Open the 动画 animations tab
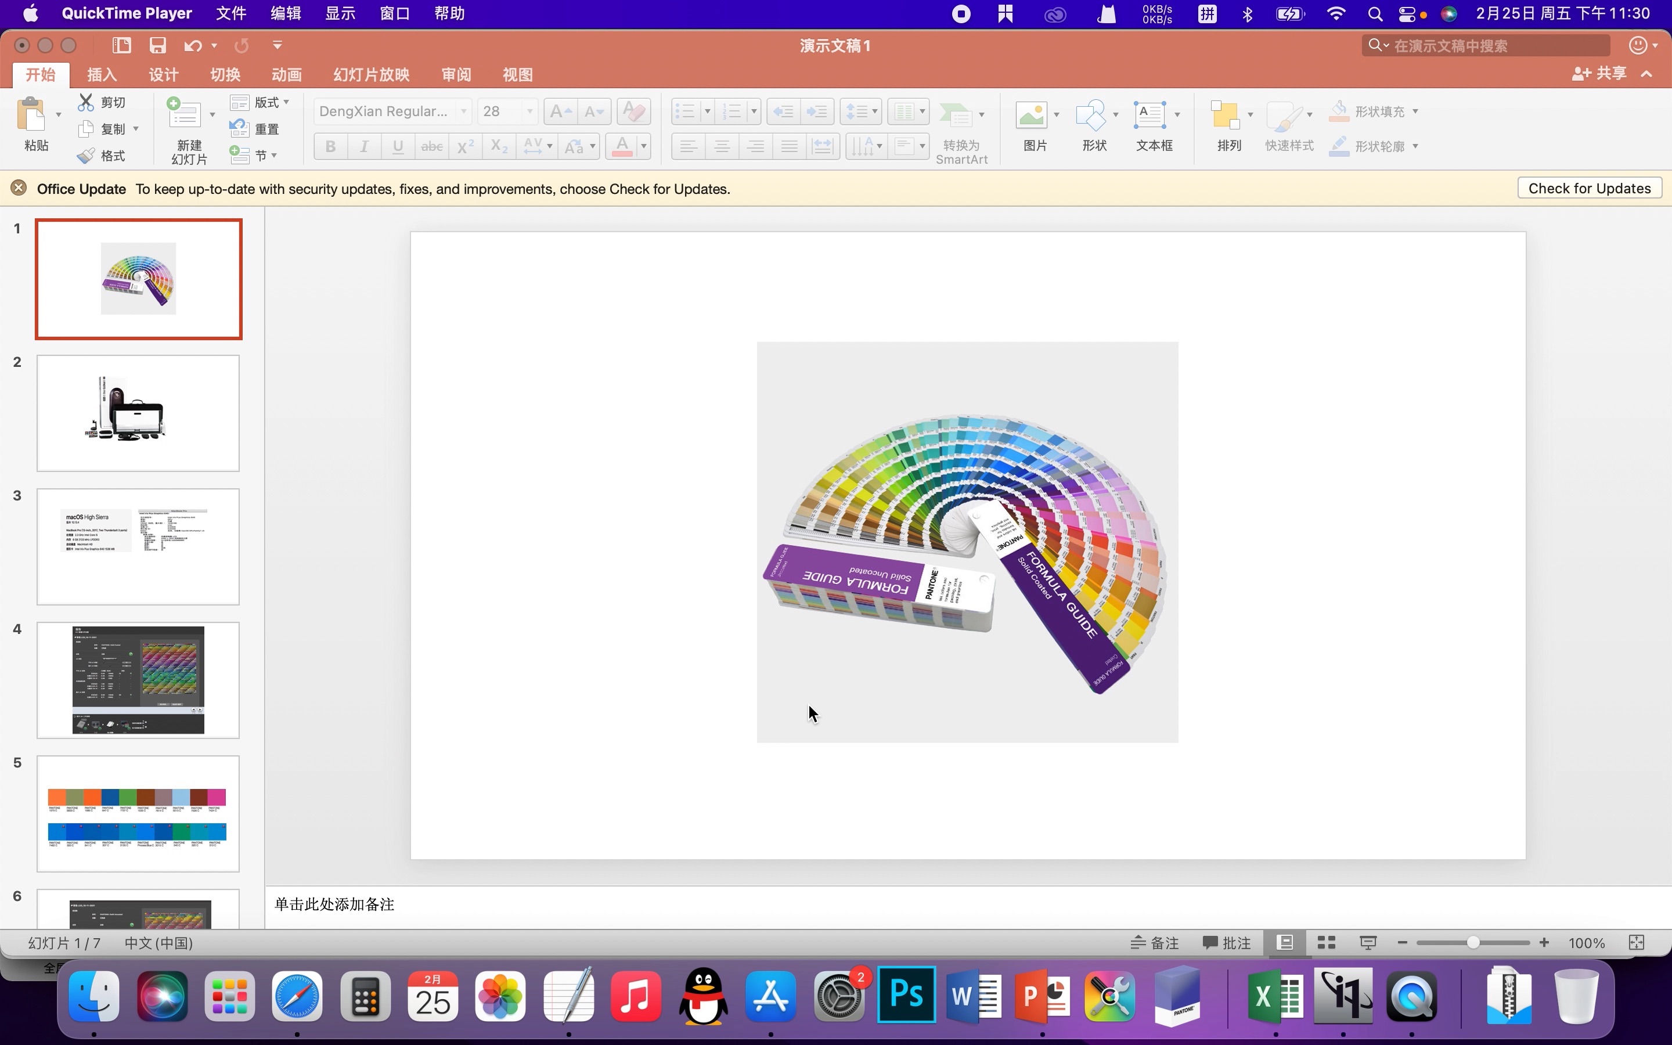 (286, 75)
